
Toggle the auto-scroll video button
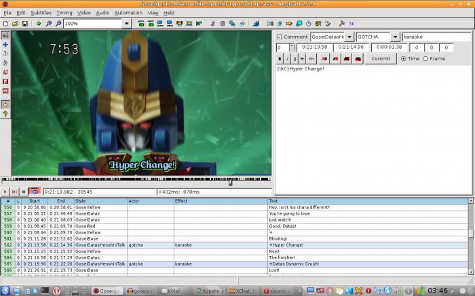tap(35, 192)
